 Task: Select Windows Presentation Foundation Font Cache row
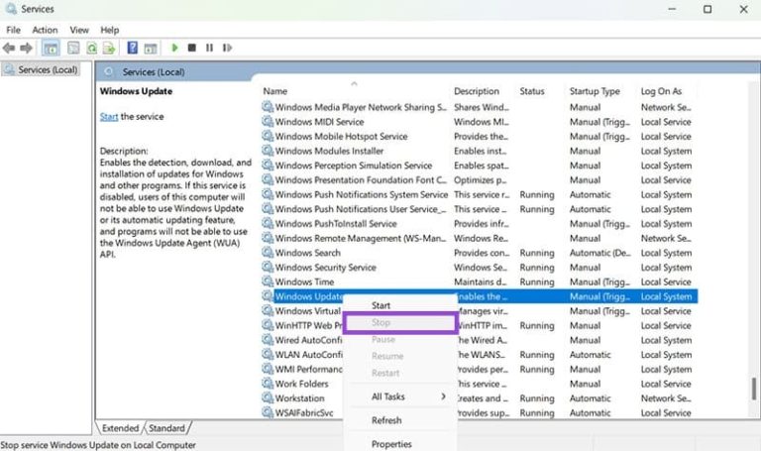pos(479,180)
